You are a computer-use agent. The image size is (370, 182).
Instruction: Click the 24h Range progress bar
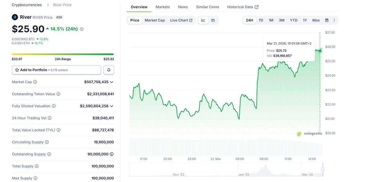(63, 54)
